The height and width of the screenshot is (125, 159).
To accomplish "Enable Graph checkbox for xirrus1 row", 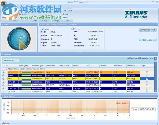I will [147, 72].
